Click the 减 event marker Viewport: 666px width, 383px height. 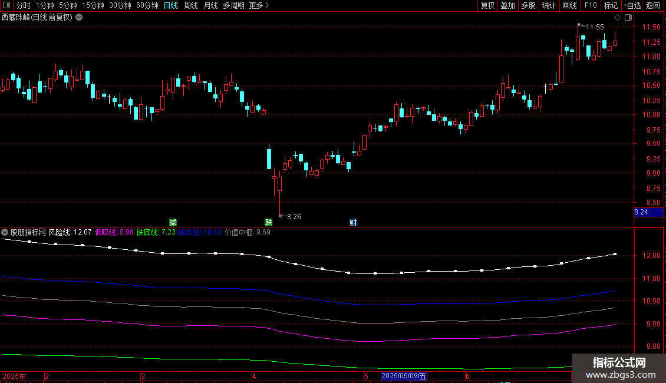[x=173, y=223]
